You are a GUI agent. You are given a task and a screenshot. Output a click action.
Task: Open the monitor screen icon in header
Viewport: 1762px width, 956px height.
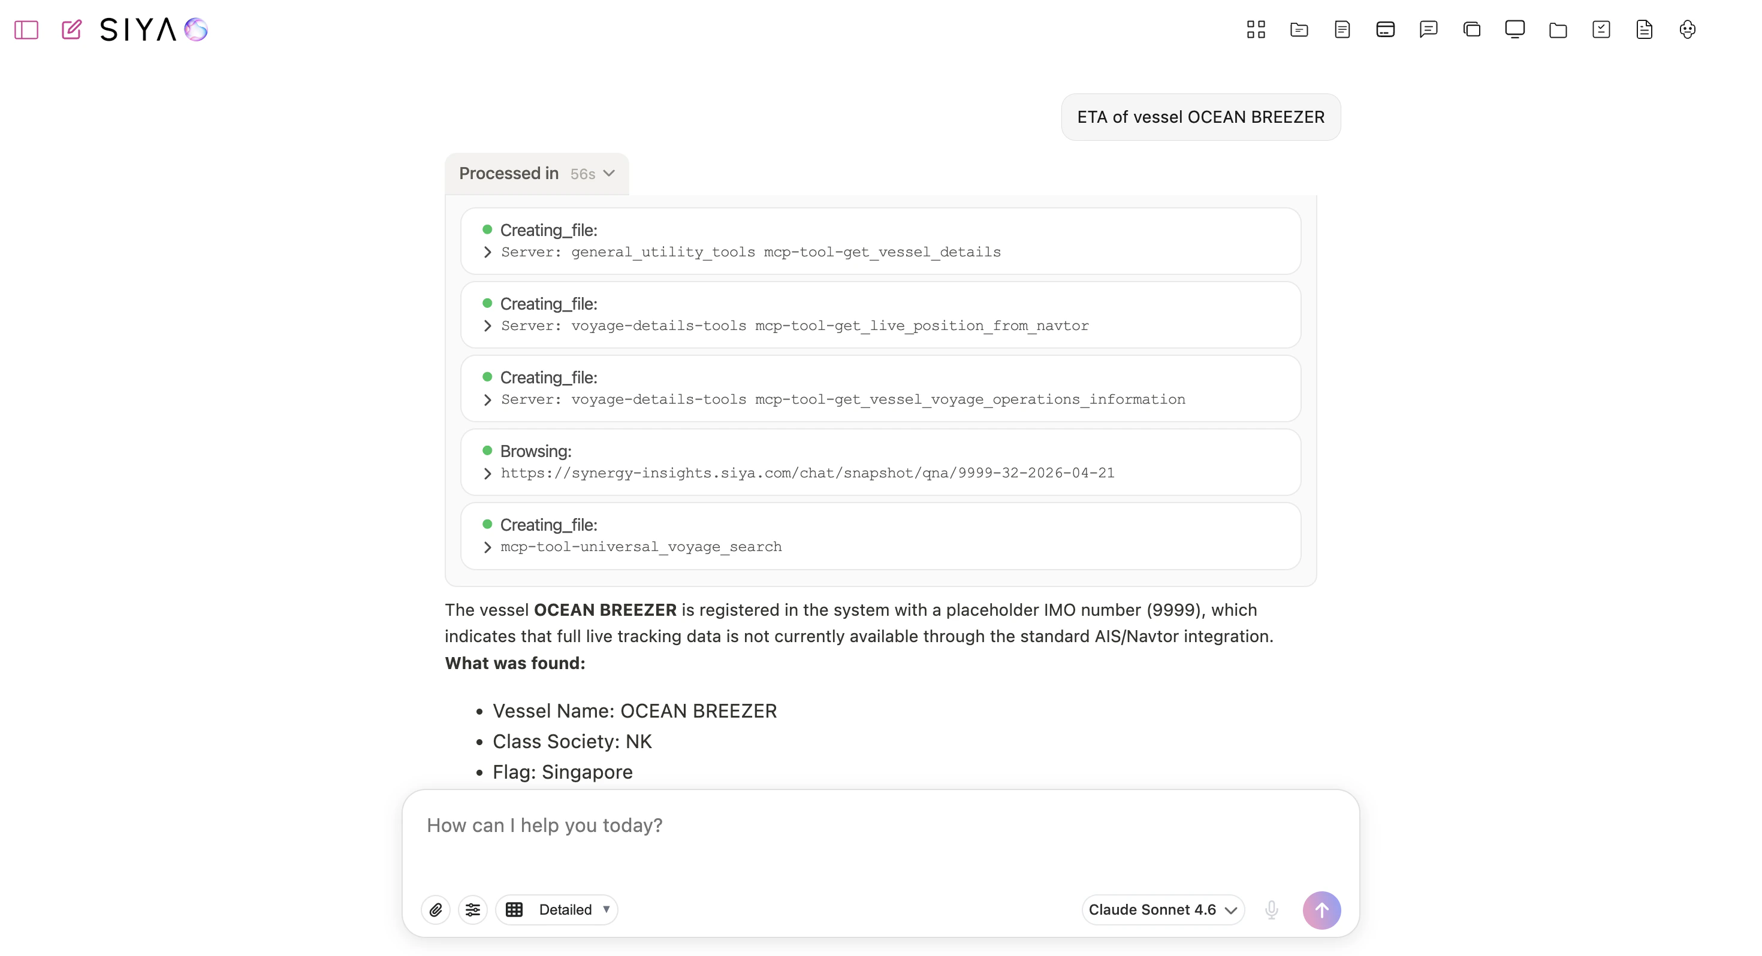[x=1514, y=29]
